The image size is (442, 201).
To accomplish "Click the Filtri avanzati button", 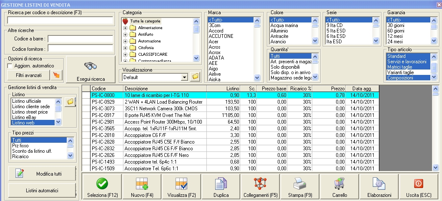I will point(28,75).
